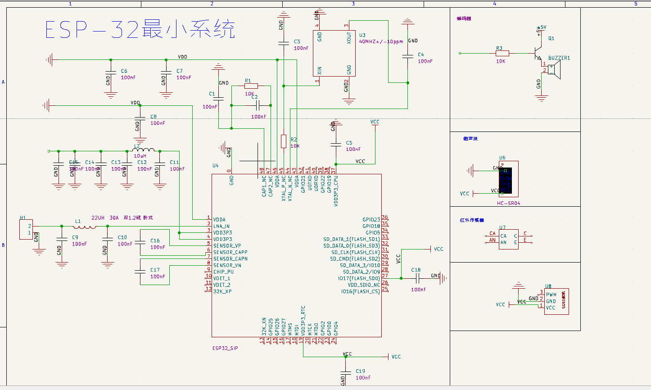Viewport: 651px width, 390px height.
Task: Click the ESP-32最小系统 title text
Action: (x=140, y=30)
